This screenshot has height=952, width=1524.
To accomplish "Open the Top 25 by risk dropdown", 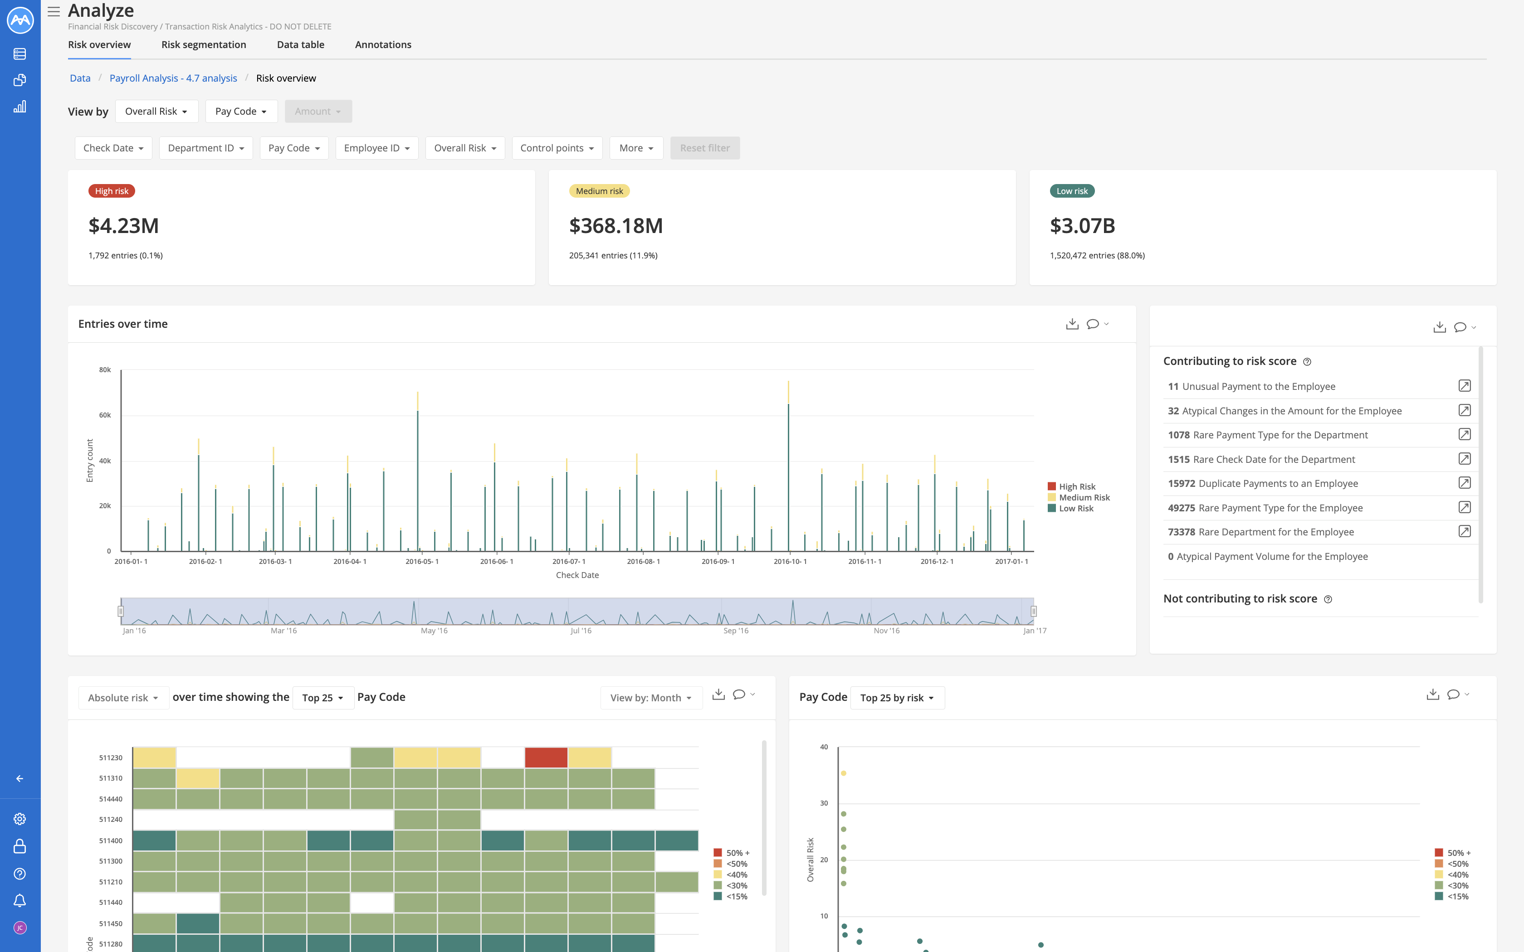I will pyautogui.click(x=897, y=698).
